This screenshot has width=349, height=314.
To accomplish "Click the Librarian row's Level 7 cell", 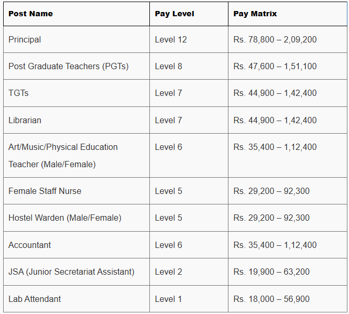I will tap(169, 120).
